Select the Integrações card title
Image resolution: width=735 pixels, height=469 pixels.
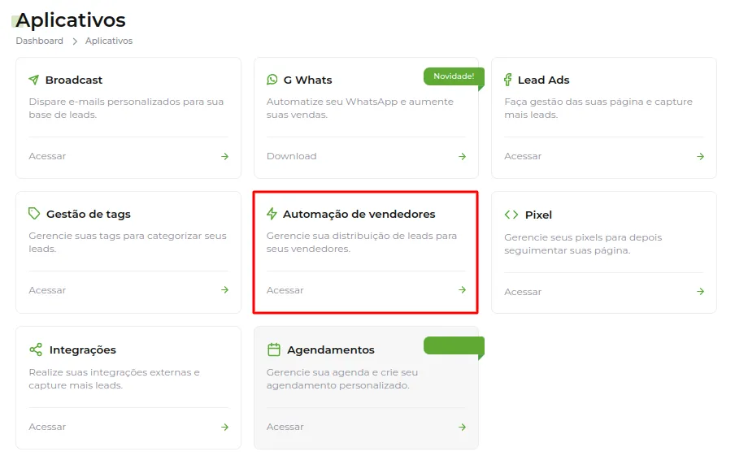pyautogui.click(x=82, y=350)
